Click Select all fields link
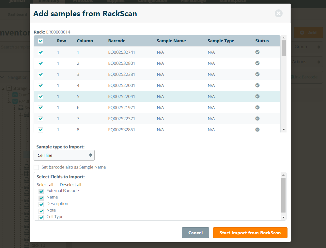The image size is (326, 248). coord(45,185)
